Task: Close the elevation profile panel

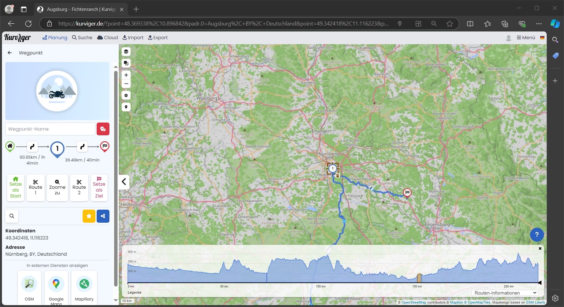Action: coord(540,249)
